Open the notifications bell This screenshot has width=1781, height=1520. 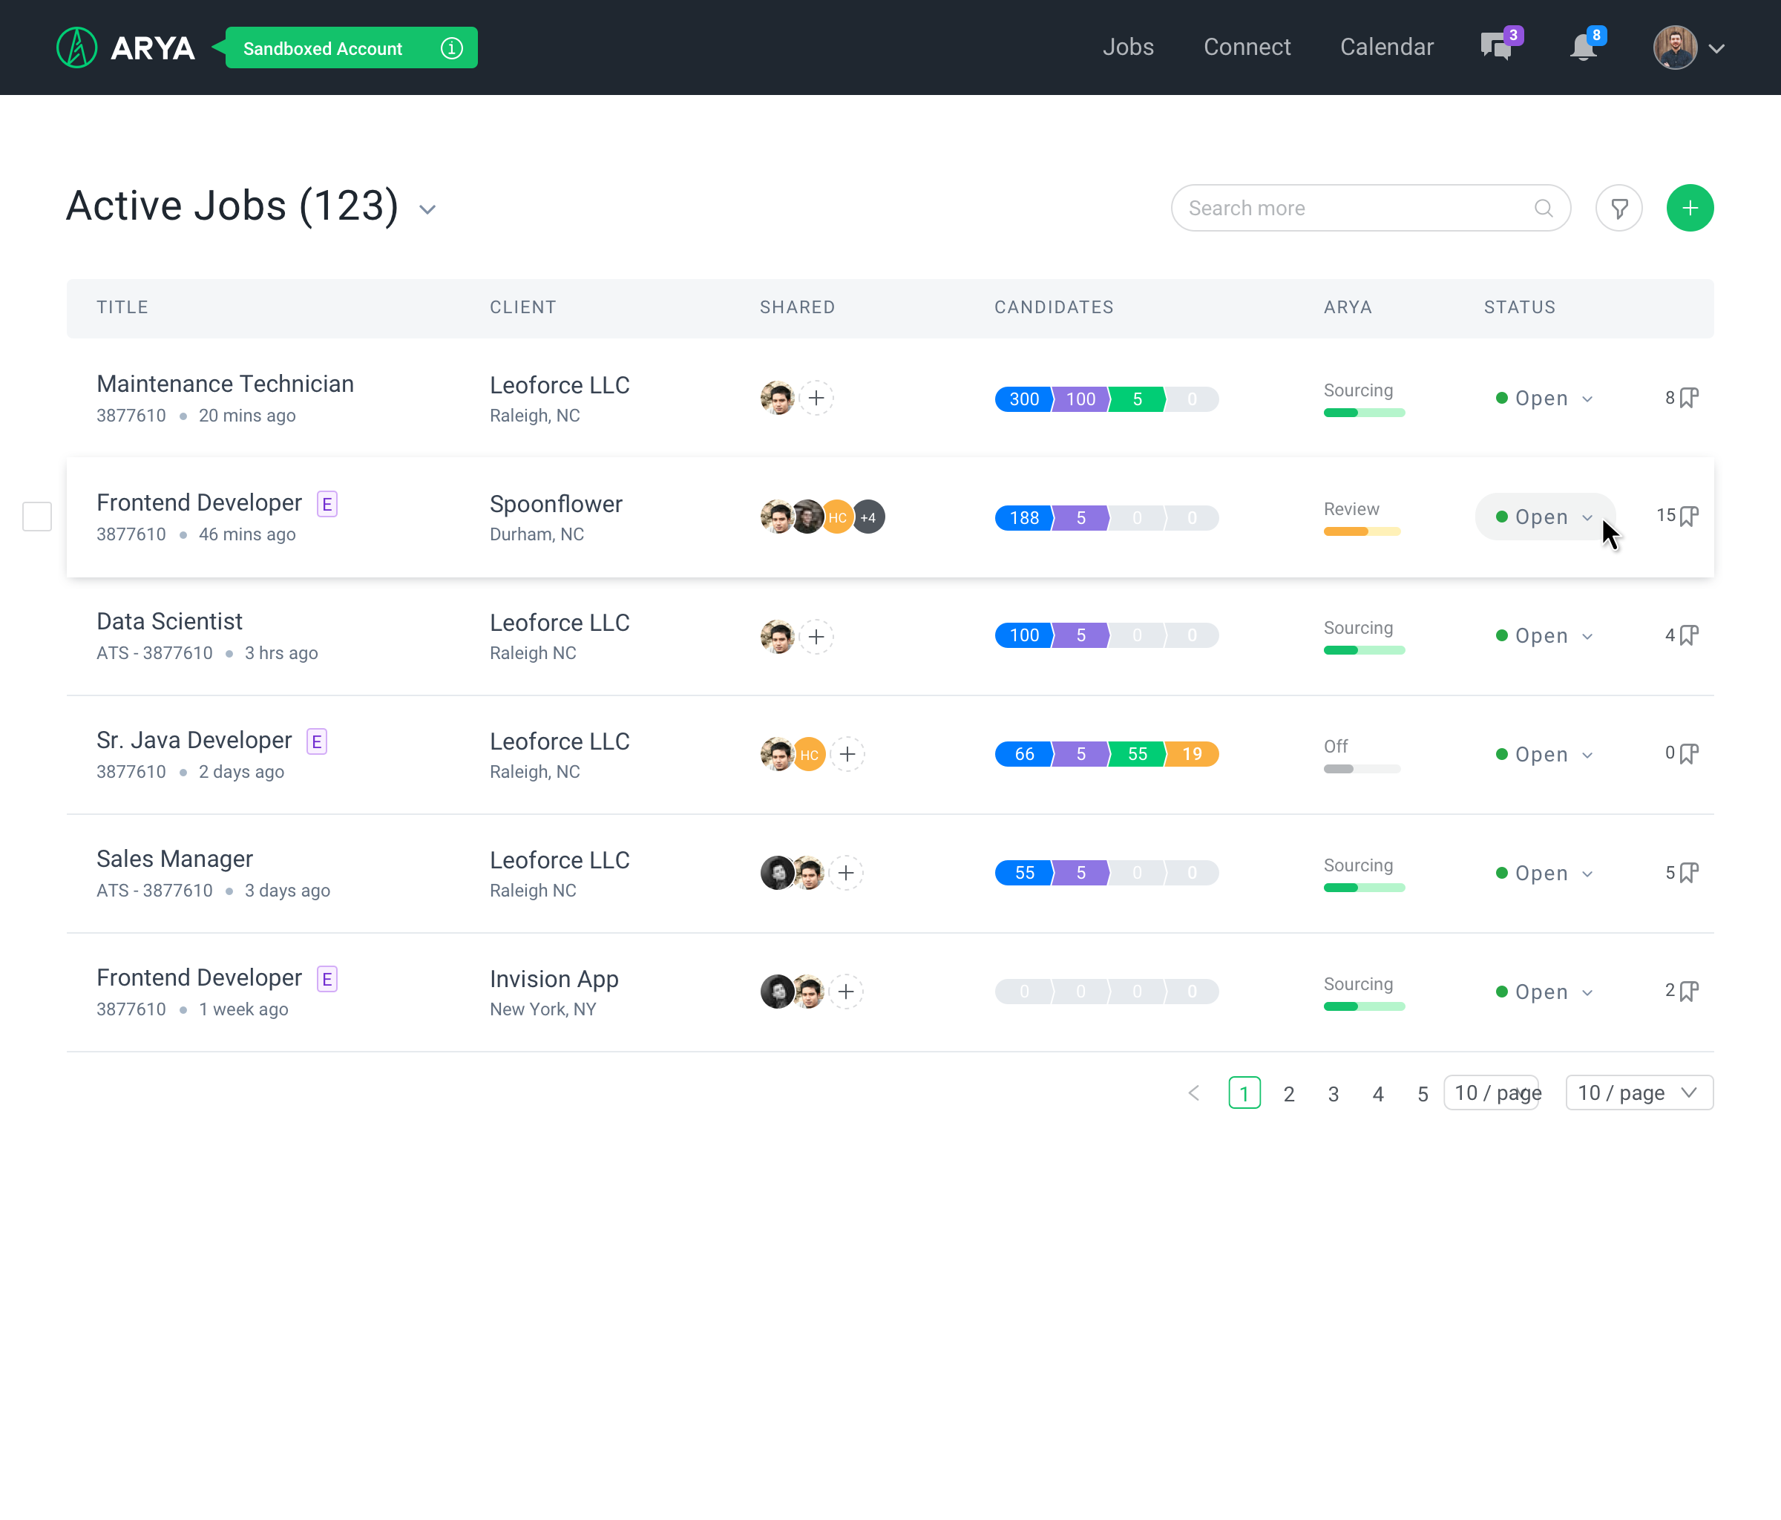pyautogui.click(x=1584, y=47)
